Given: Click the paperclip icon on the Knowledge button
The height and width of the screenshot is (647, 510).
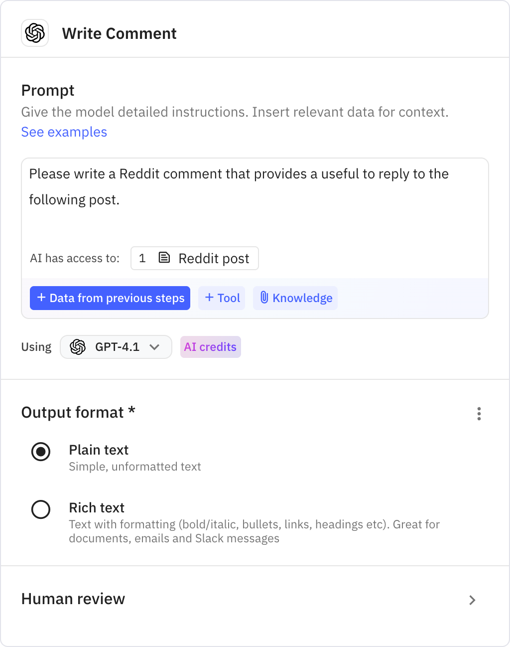Looking at the screenshot, I should point(264,298).
